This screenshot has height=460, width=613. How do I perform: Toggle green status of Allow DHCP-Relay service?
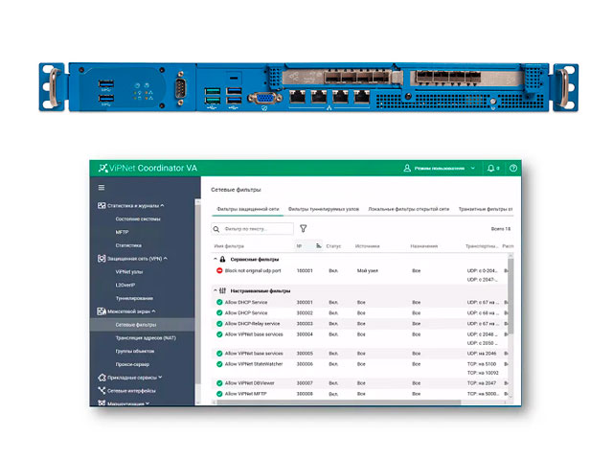tap(219, 324)
